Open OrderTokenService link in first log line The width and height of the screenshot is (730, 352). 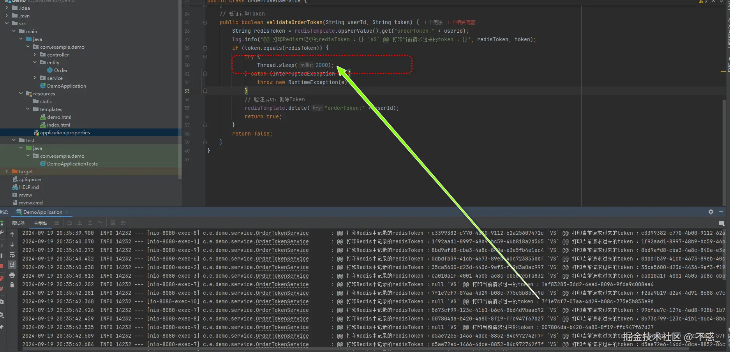coord(282,233)
